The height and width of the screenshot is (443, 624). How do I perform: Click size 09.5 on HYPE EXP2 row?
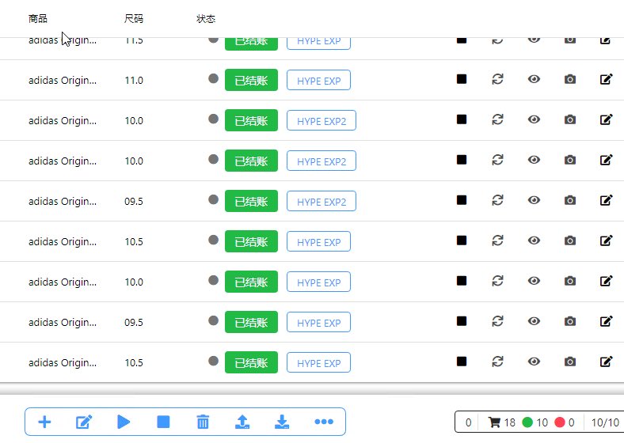click(x=134, y=202)
